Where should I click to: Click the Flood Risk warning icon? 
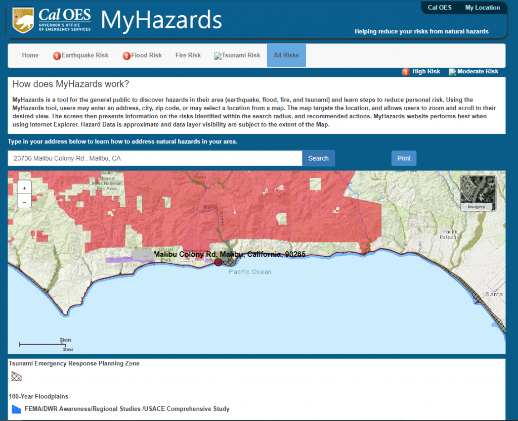pyautogui.click(x=126, y=56)
